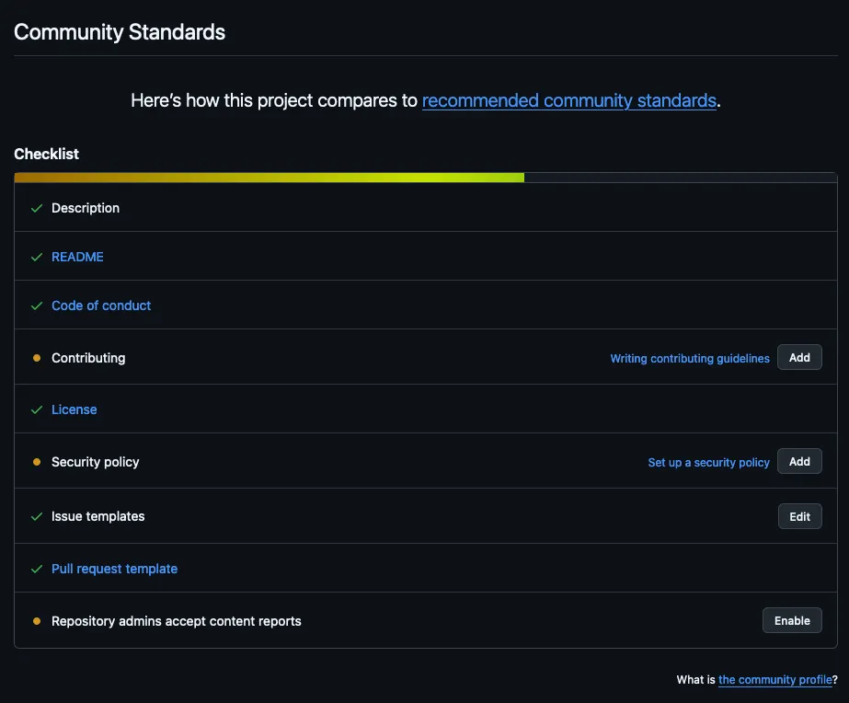Open Set up a security policy link

click(708, 463)
